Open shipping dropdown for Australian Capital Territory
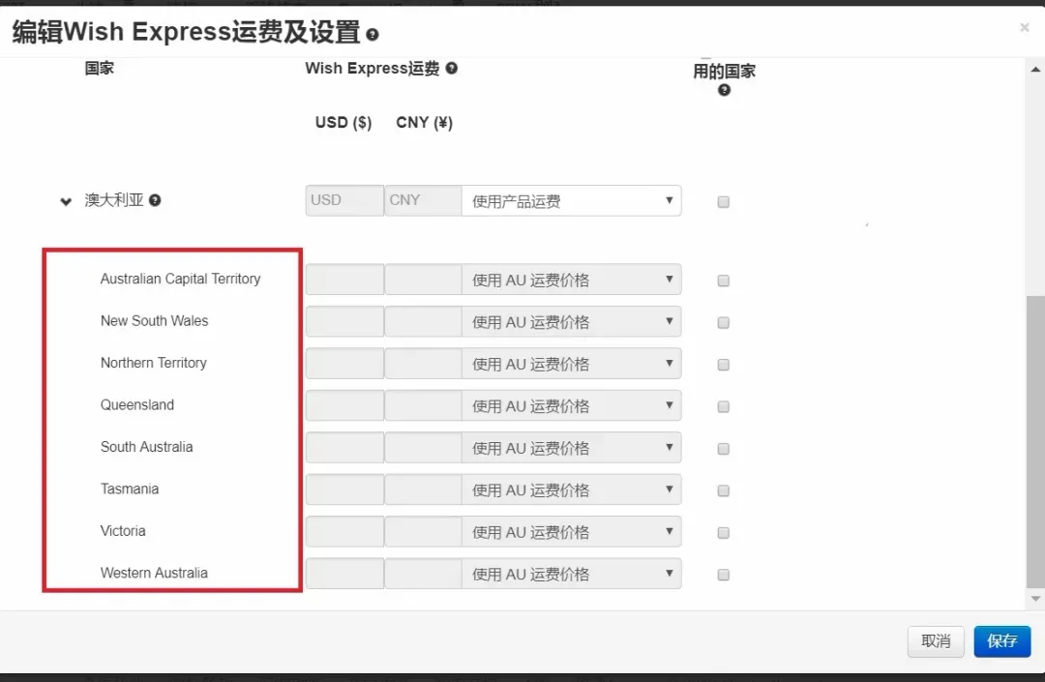The image size is (1045, 682). [x=571, y=279]
